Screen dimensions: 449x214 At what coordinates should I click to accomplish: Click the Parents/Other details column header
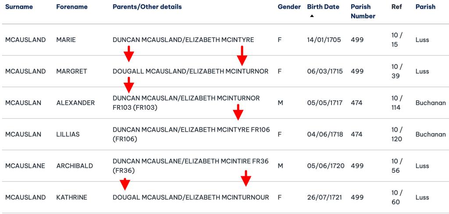[x=147, y=7]
